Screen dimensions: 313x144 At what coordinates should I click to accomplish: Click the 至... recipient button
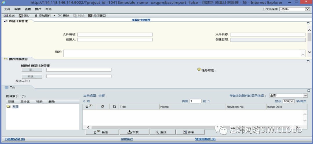tap(32, 70)
